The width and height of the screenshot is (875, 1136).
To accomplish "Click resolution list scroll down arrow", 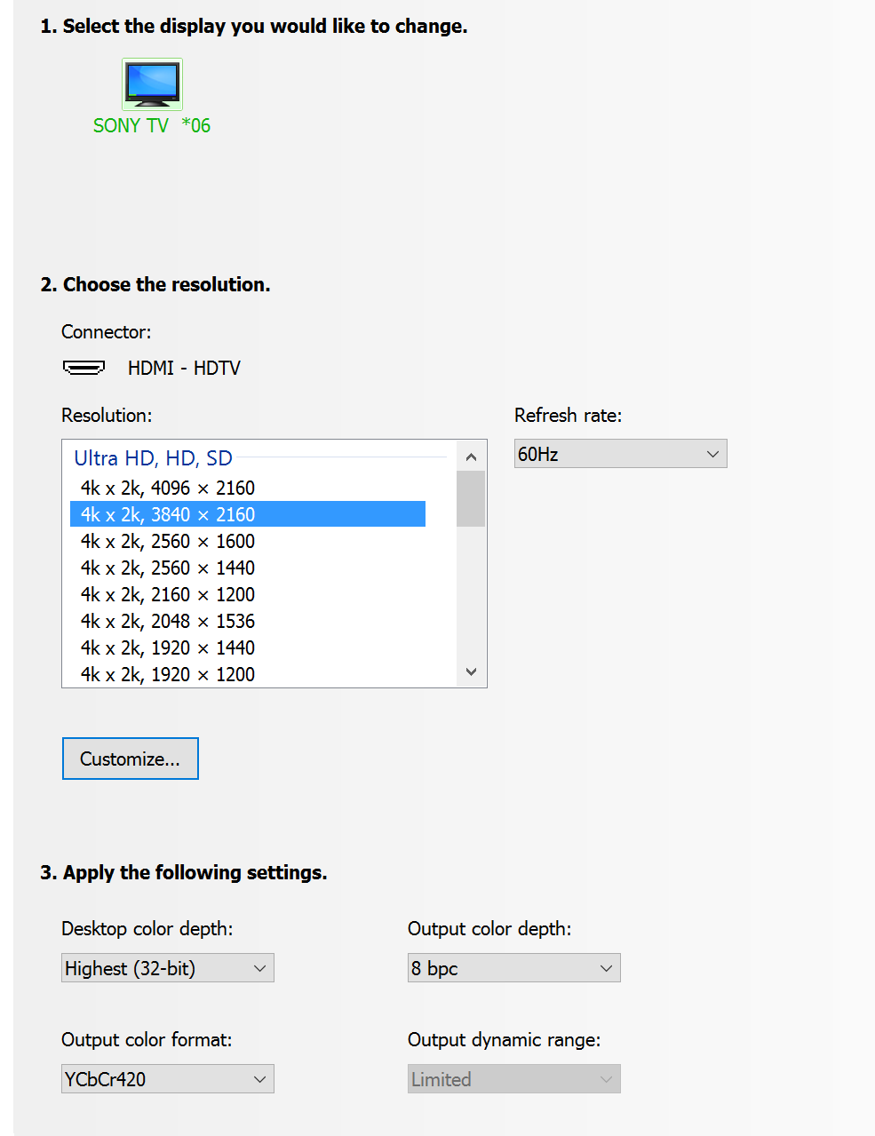I will [471, 672].
